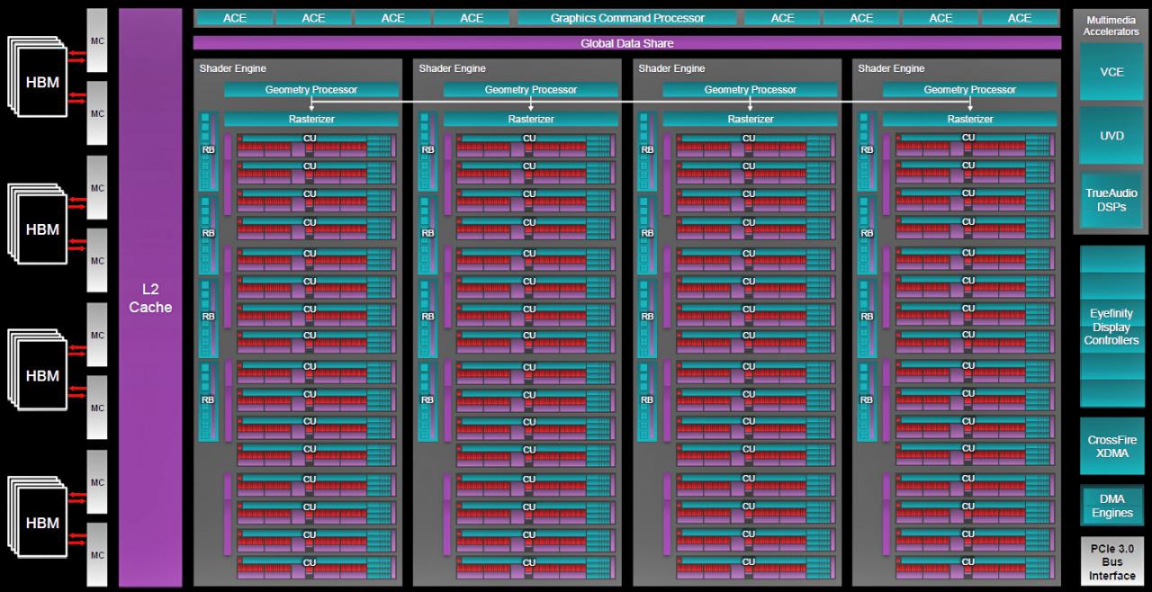Viewport: 1152px width, 592px height.
Task: Click the DMA Engines block
Action: click(1111, 506)
